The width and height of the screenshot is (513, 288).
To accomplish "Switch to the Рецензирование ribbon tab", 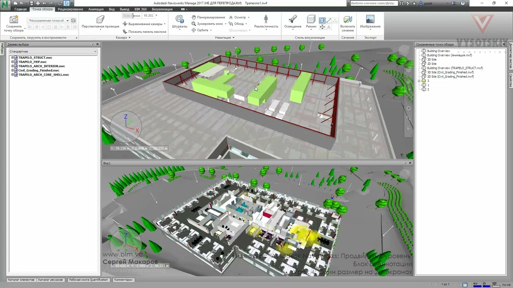I will tap(70, 9).
